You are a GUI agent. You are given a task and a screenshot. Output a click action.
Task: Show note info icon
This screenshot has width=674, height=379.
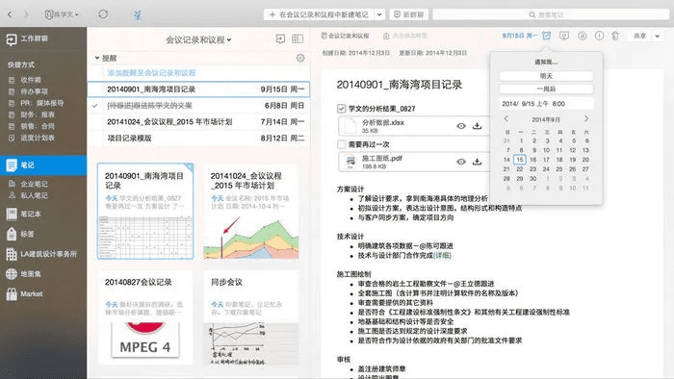tap(599, 36)
